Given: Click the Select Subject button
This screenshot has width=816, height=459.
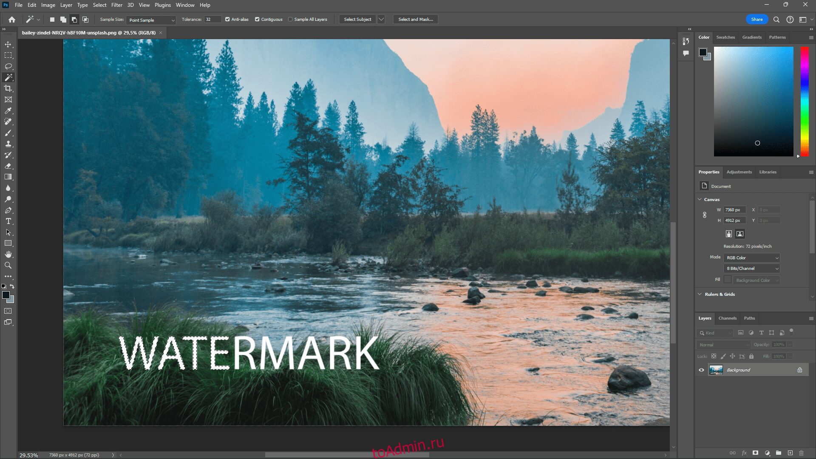Looking at the screenshot, I should pyautogui.click(x=357, y=19).
